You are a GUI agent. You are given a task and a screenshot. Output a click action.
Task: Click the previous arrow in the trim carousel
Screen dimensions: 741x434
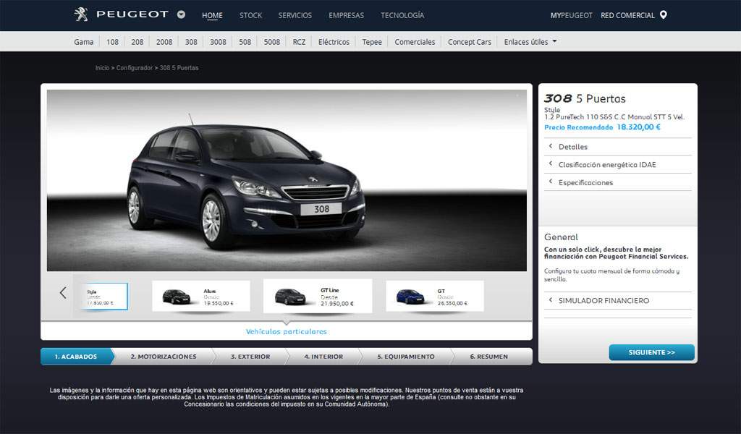(x=63, y=293)
